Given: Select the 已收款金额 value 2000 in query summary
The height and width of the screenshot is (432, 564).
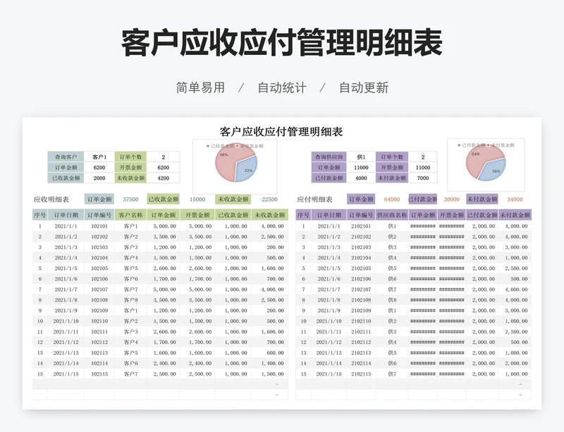Looking at the screenshot, I should (99, 178).
